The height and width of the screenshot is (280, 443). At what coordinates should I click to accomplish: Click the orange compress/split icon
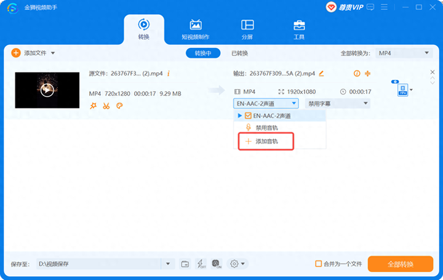pyautogui.click(x=367, y=73)
